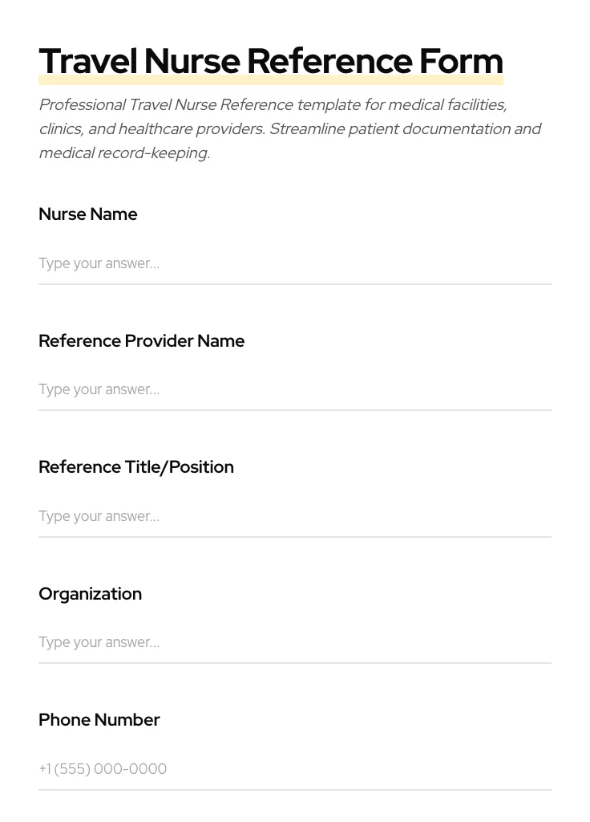
Task: Click the underline below the Phone Number field
Action: 295,791
